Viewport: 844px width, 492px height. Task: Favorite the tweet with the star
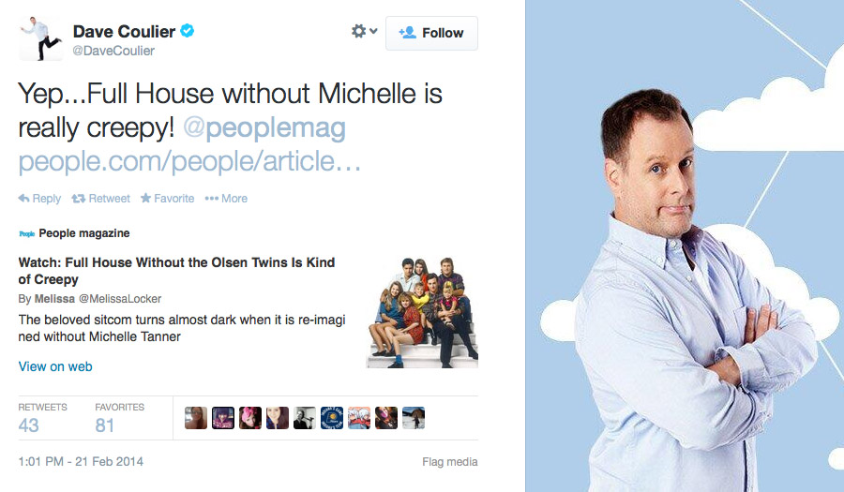(x=168, y=199)
